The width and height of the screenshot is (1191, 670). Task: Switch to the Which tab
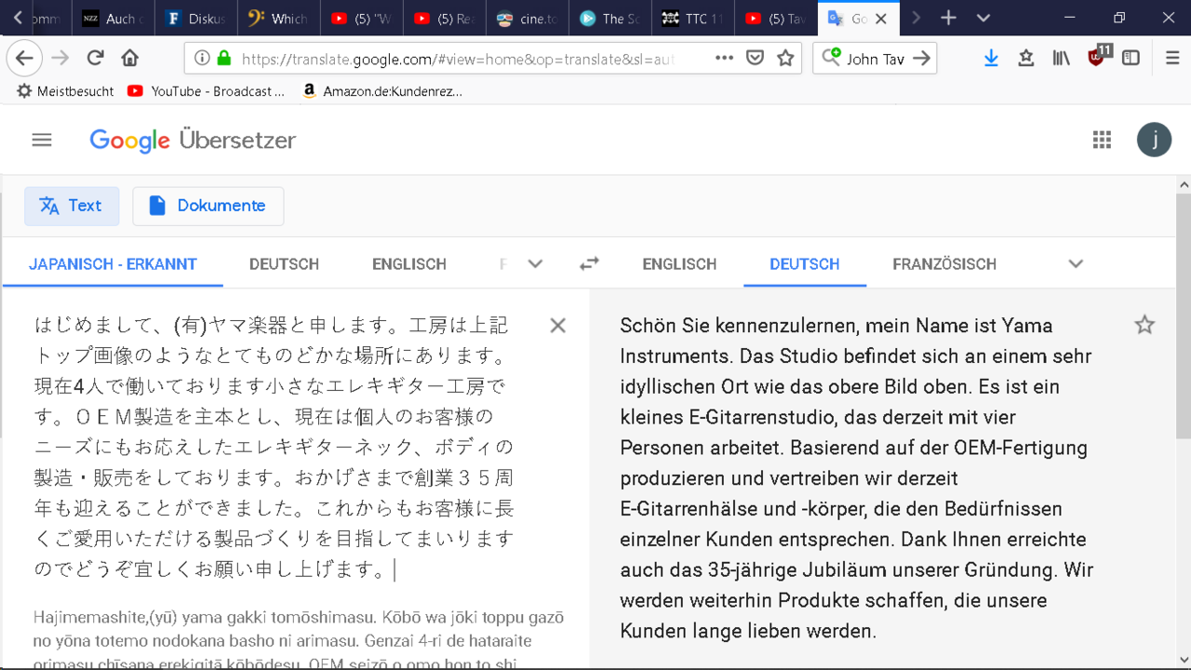click(278, 18)
